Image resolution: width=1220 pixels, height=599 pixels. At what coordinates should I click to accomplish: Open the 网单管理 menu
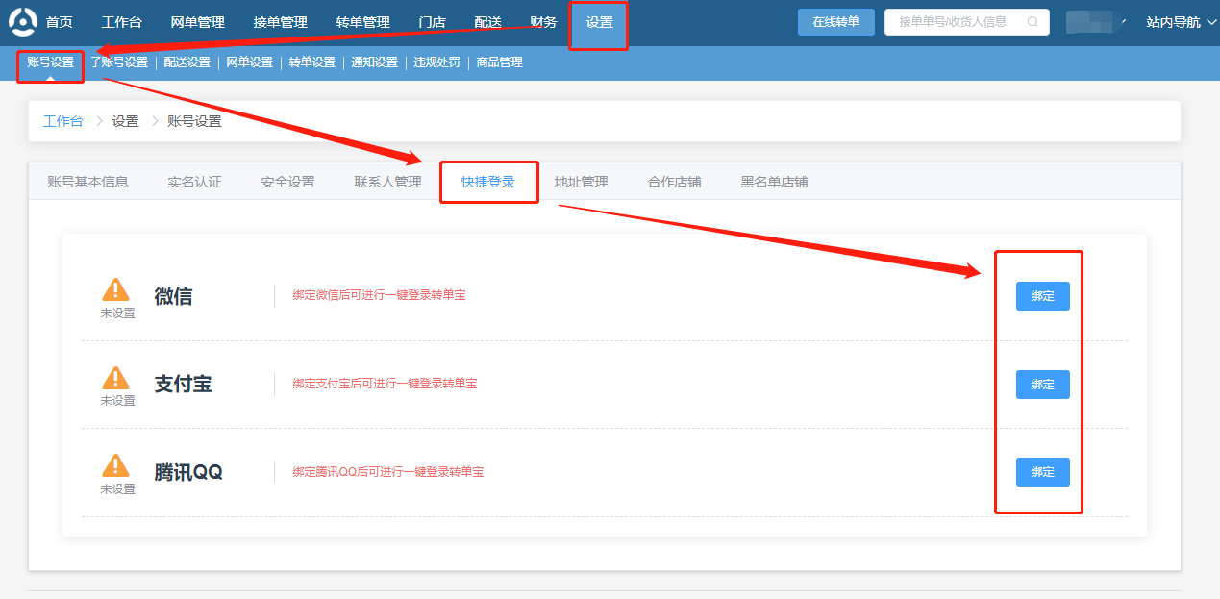click(x=197, y=22)
